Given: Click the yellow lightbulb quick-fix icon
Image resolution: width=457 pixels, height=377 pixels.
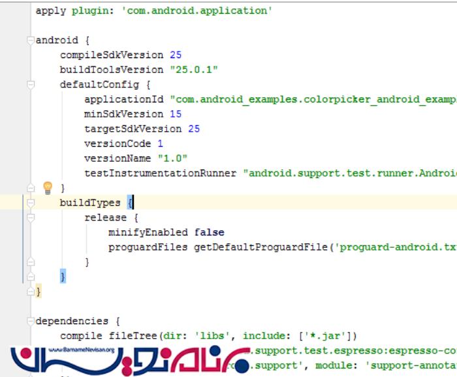Looking at the screenshot, I should [48, 188].
